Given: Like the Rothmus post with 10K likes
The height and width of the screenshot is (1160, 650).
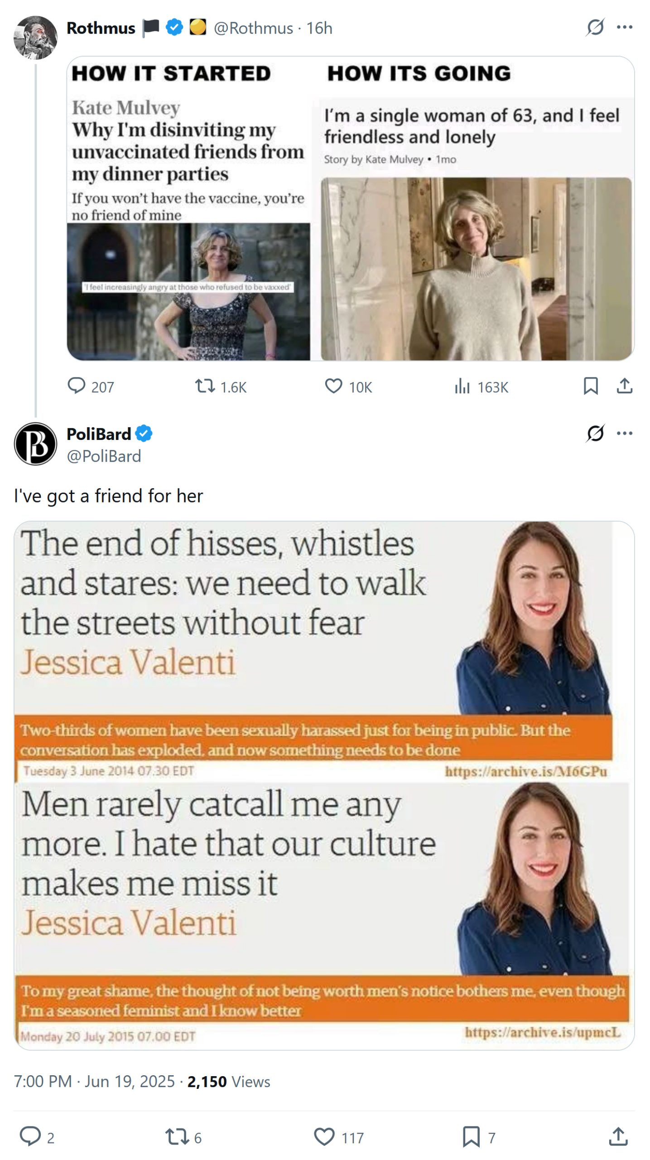Looking at the screenshot, I should point(334,386).
